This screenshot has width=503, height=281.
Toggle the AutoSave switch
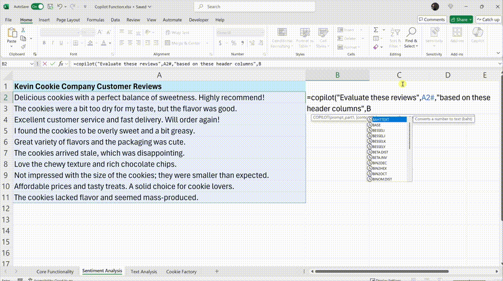click(37, 6)
